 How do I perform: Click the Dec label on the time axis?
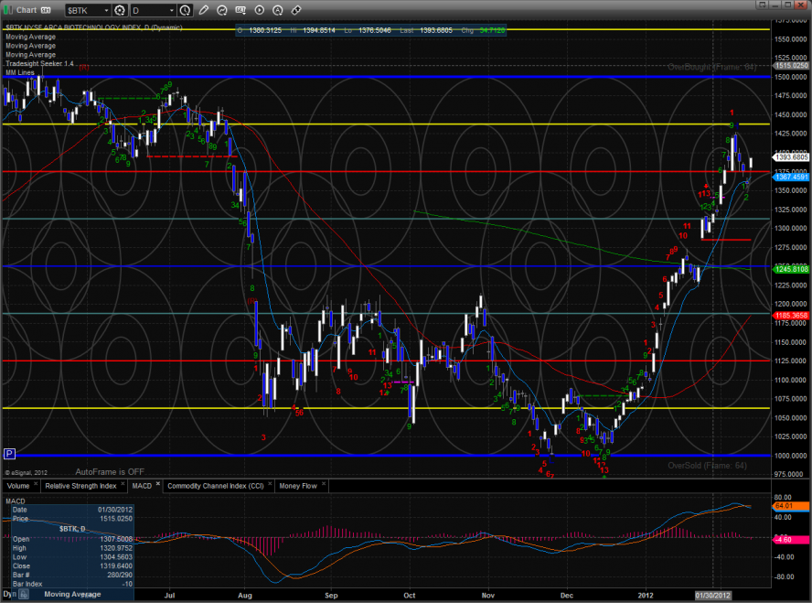[x=567, y=596]
